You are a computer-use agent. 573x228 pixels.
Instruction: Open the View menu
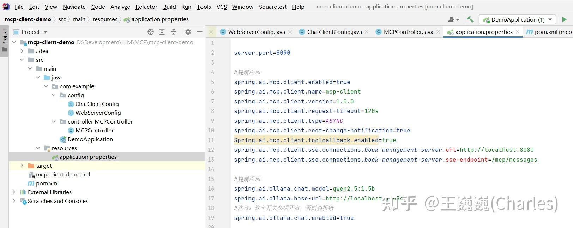(x=51, y=7)
